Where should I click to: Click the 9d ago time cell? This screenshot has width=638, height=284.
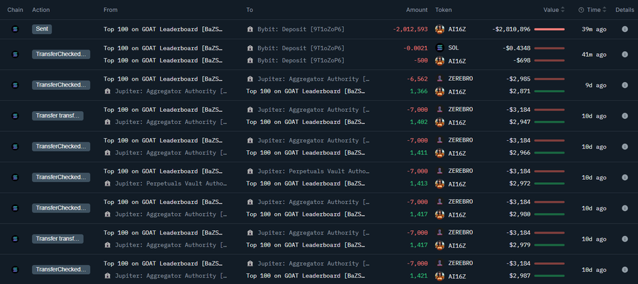[596, 85]
